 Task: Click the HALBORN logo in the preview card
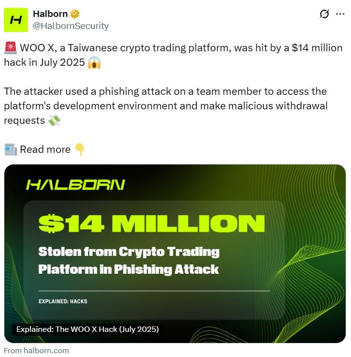point(75,185)
